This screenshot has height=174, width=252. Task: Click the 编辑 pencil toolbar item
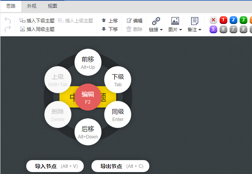135,20
